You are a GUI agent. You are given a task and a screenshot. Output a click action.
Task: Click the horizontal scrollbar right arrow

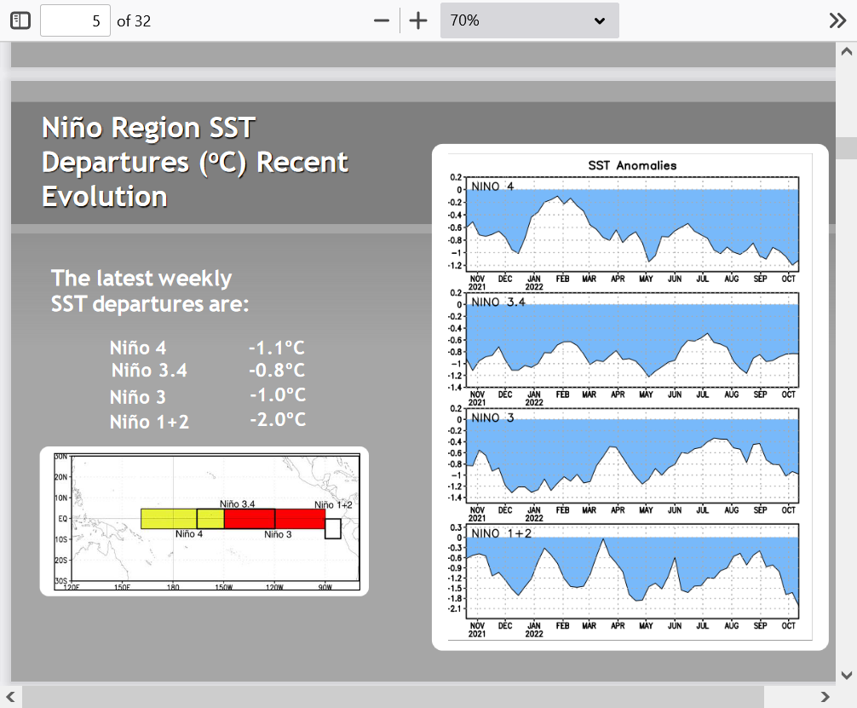[825, 697]
